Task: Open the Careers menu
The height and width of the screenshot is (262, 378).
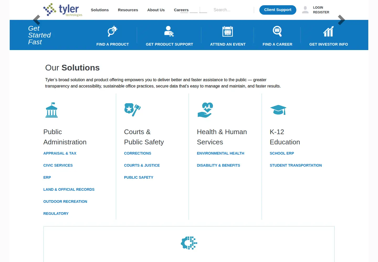Action: click(x=181, y=10)
